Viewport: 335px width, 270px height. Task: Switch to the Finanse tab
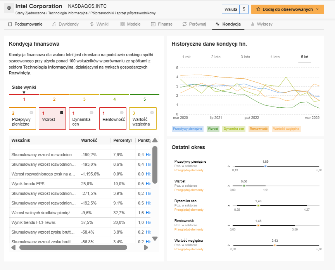[x=162, y=24]
